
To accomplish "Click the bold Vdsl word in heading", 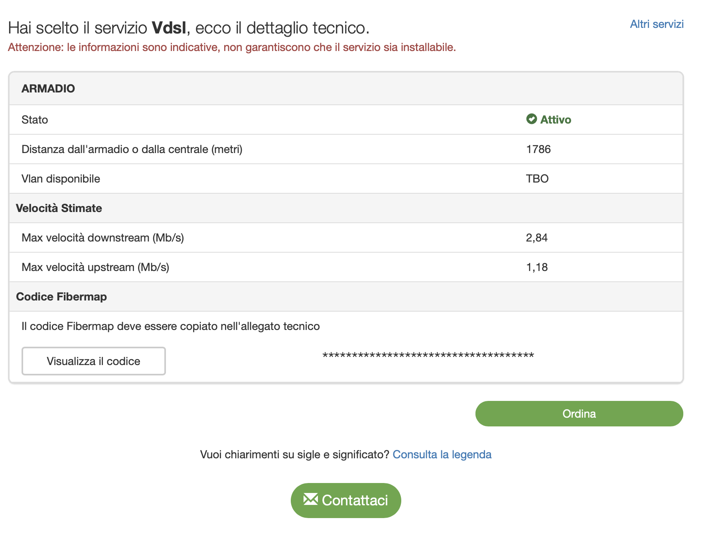I will pos(169,28).
